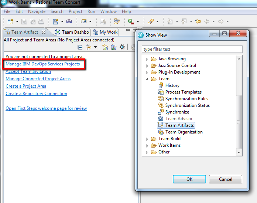
Task: Open the Project menu
Action: [75, 11]
